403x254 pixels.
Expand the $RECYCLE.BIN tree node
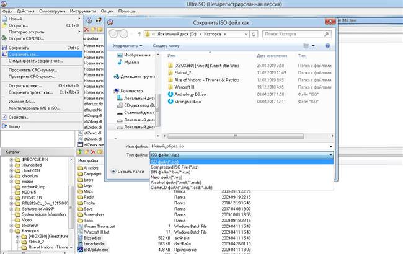(11, 159)
